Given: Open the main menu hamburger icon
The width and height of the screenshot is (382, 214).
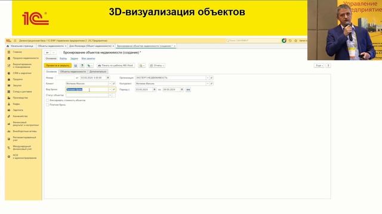Looking at the screenshot, I should tap(15, 40).
